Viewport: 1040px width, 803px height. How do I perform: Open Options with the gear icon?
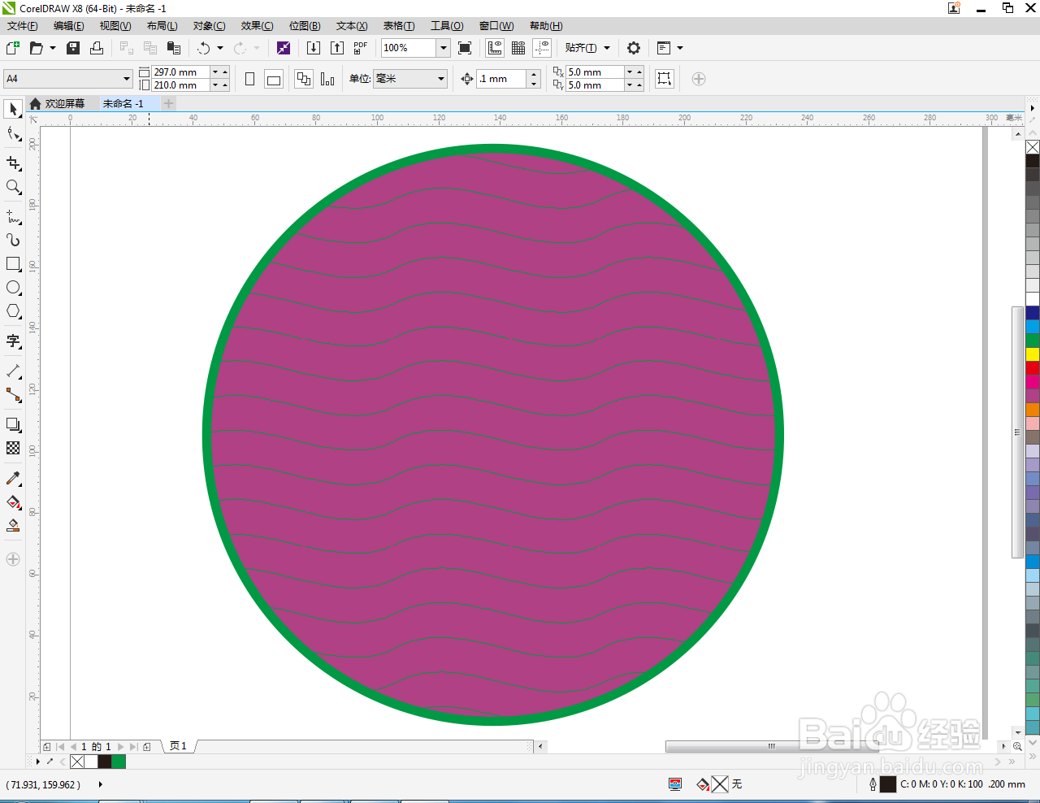634,48
